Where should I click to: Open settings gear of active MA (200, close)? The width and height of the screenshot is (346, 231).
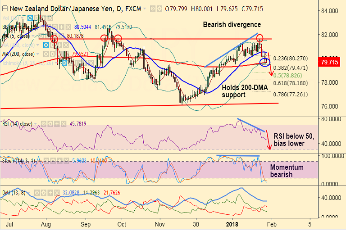pyautogui.click(x=52, y=54)
